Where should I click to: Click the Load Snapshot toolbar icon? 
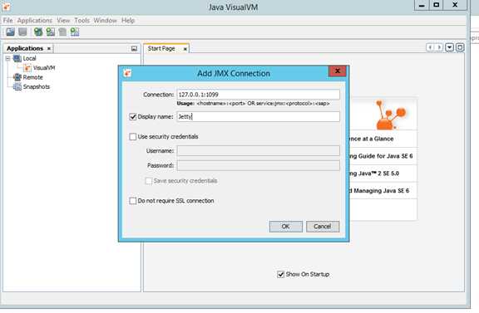(x=10, y=32)
